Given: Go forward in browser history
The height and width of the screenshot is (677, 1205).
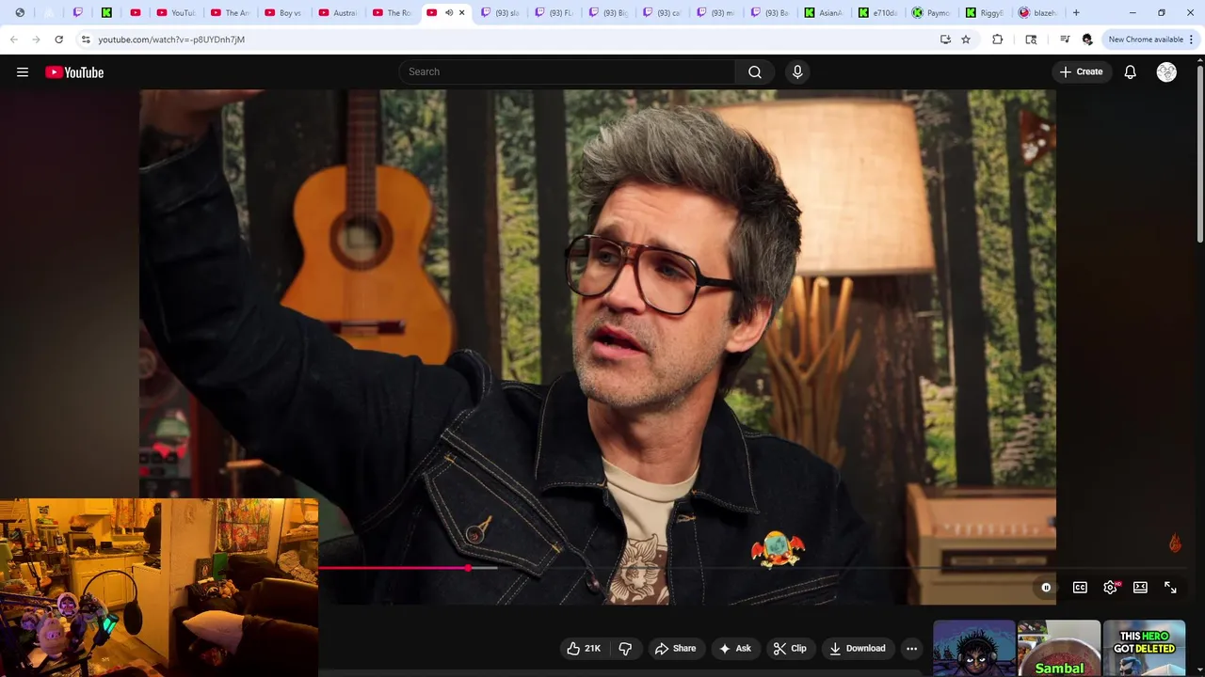Looking at the screenshot, I should tap(36, 39).
